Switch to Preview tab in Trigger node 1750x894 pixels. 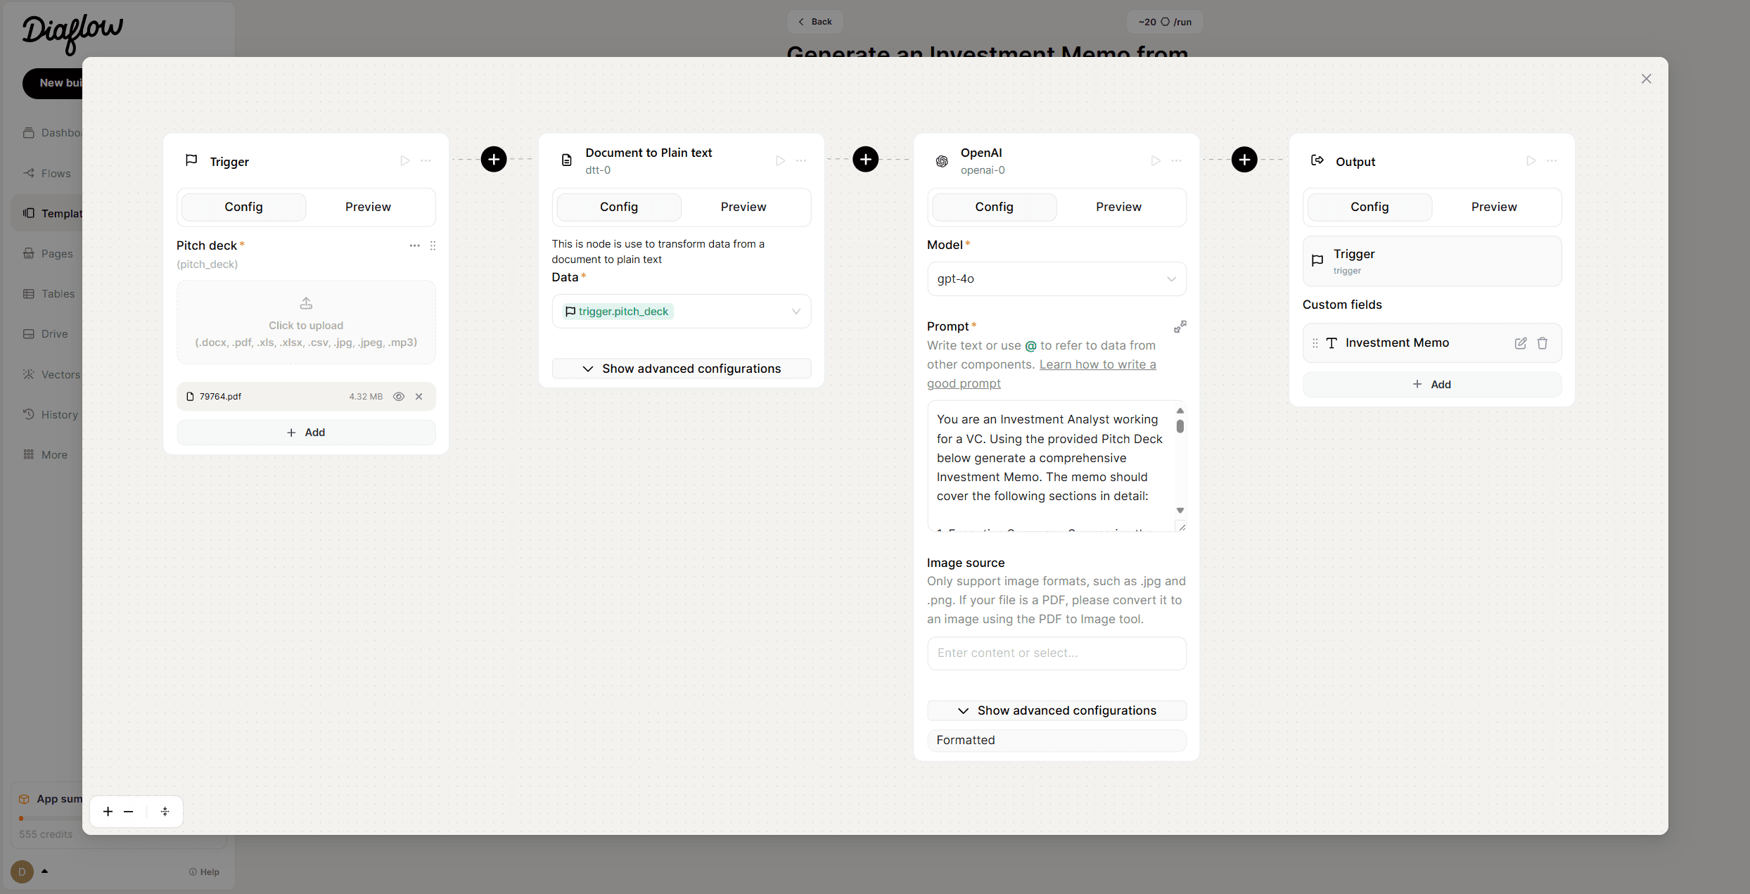click(368, 207)
